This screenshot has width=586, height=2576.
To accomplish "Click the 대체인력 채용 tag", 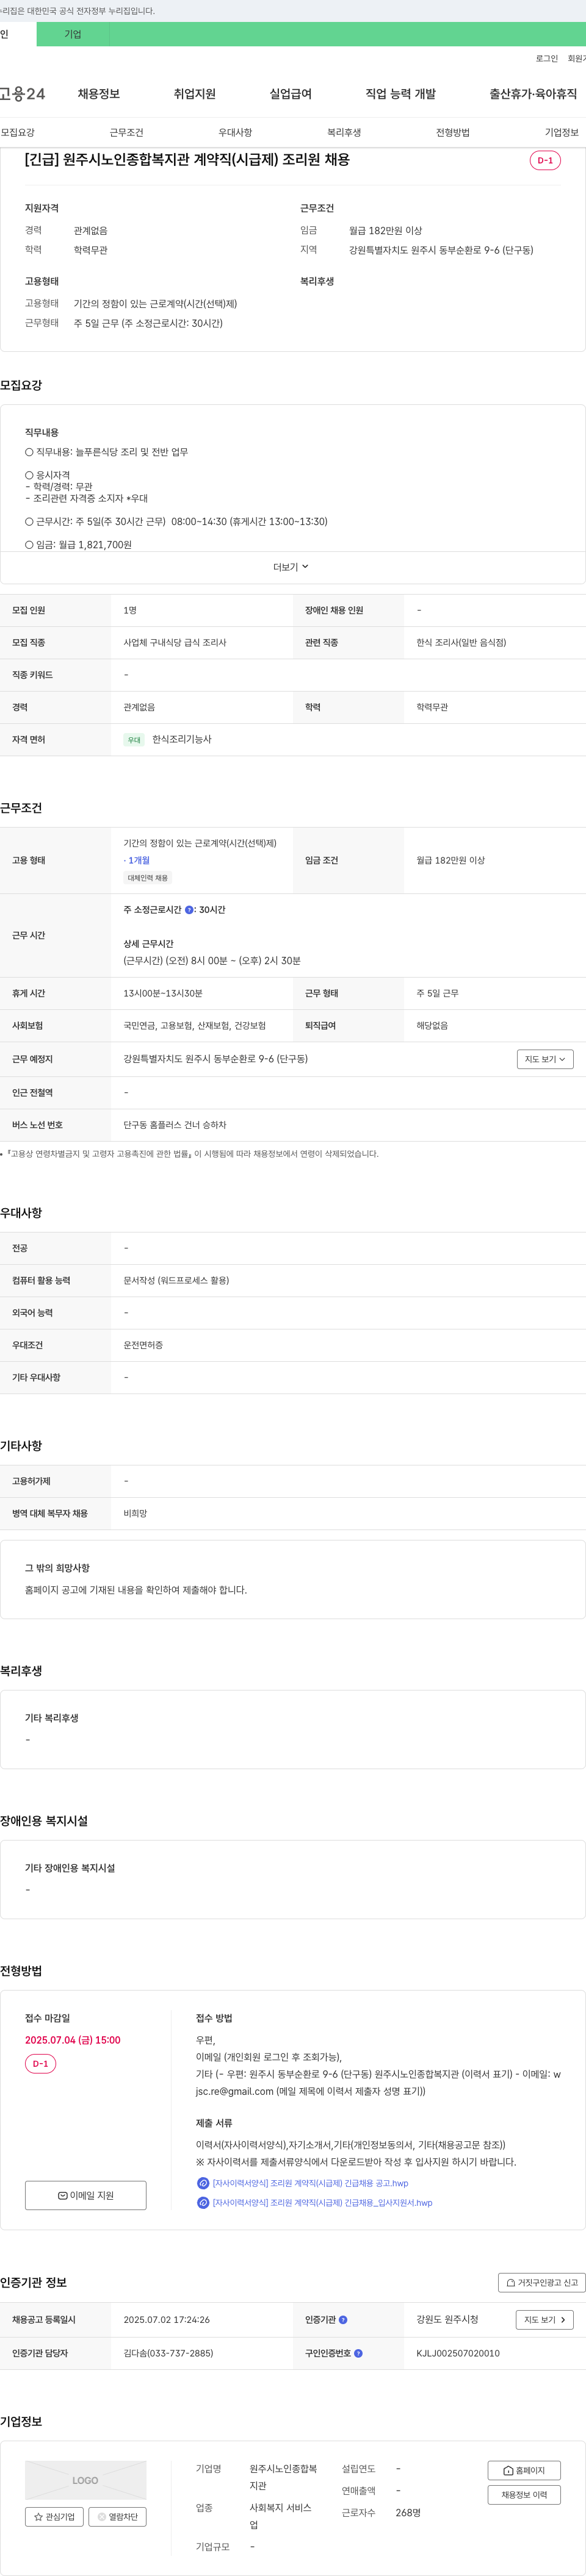I will pyautogui.click(x=147, y=878).
